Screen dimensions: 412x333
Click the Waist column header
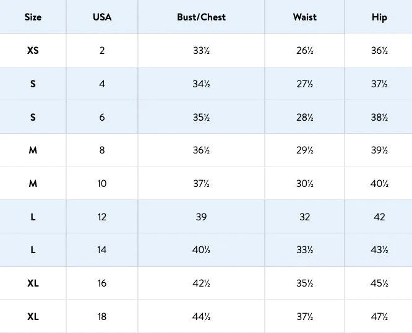305,17
